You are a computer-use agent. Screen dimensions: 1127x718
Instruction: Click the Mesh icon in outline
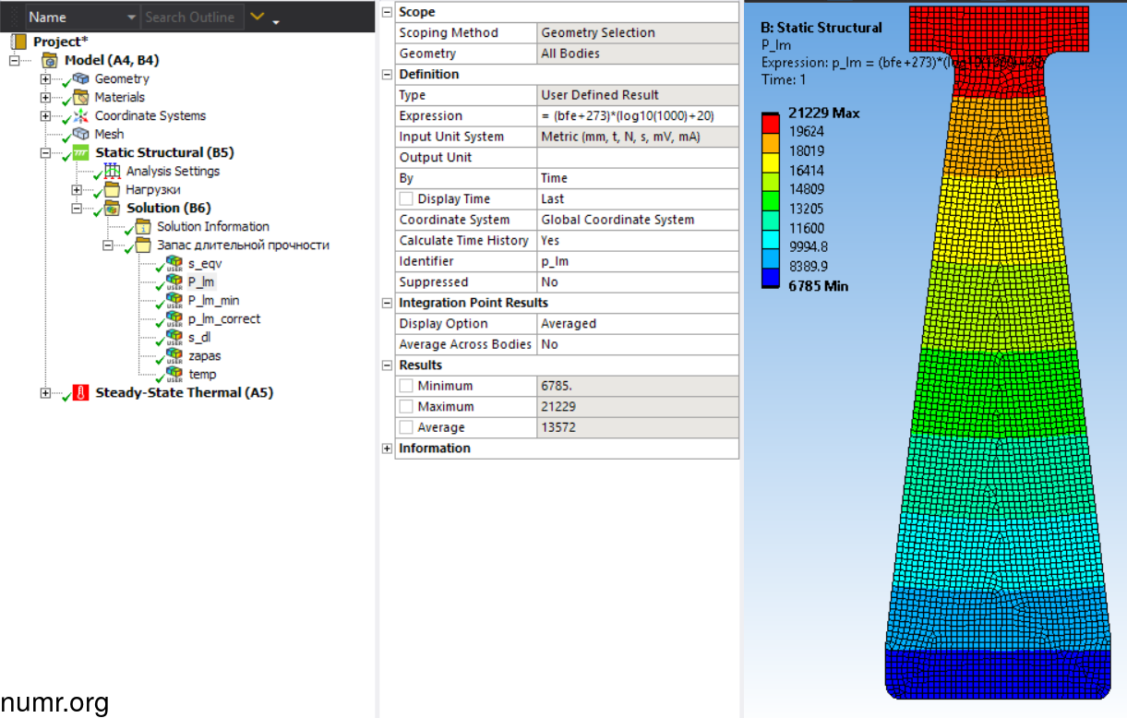[x=81, y=135]
